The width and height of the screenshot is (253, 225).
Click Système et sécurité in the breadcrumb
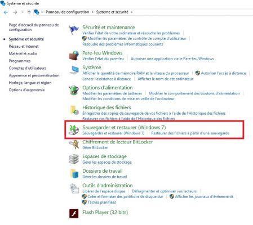112,12
